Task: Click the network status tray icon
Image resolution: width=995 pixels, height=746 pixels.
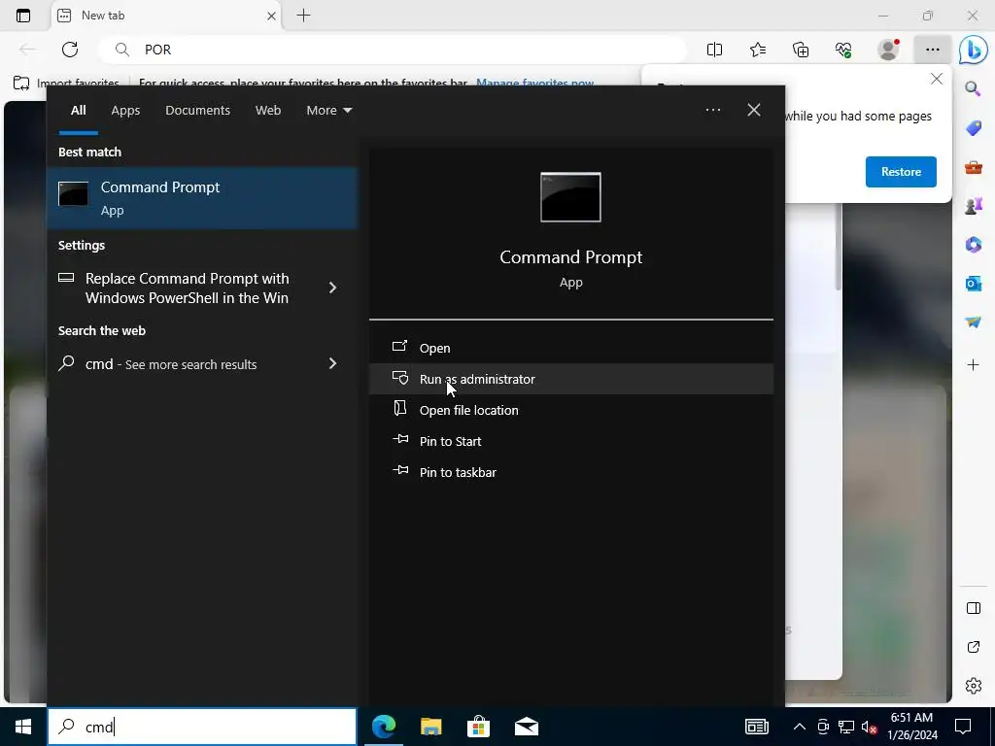Action: point(846,727)
